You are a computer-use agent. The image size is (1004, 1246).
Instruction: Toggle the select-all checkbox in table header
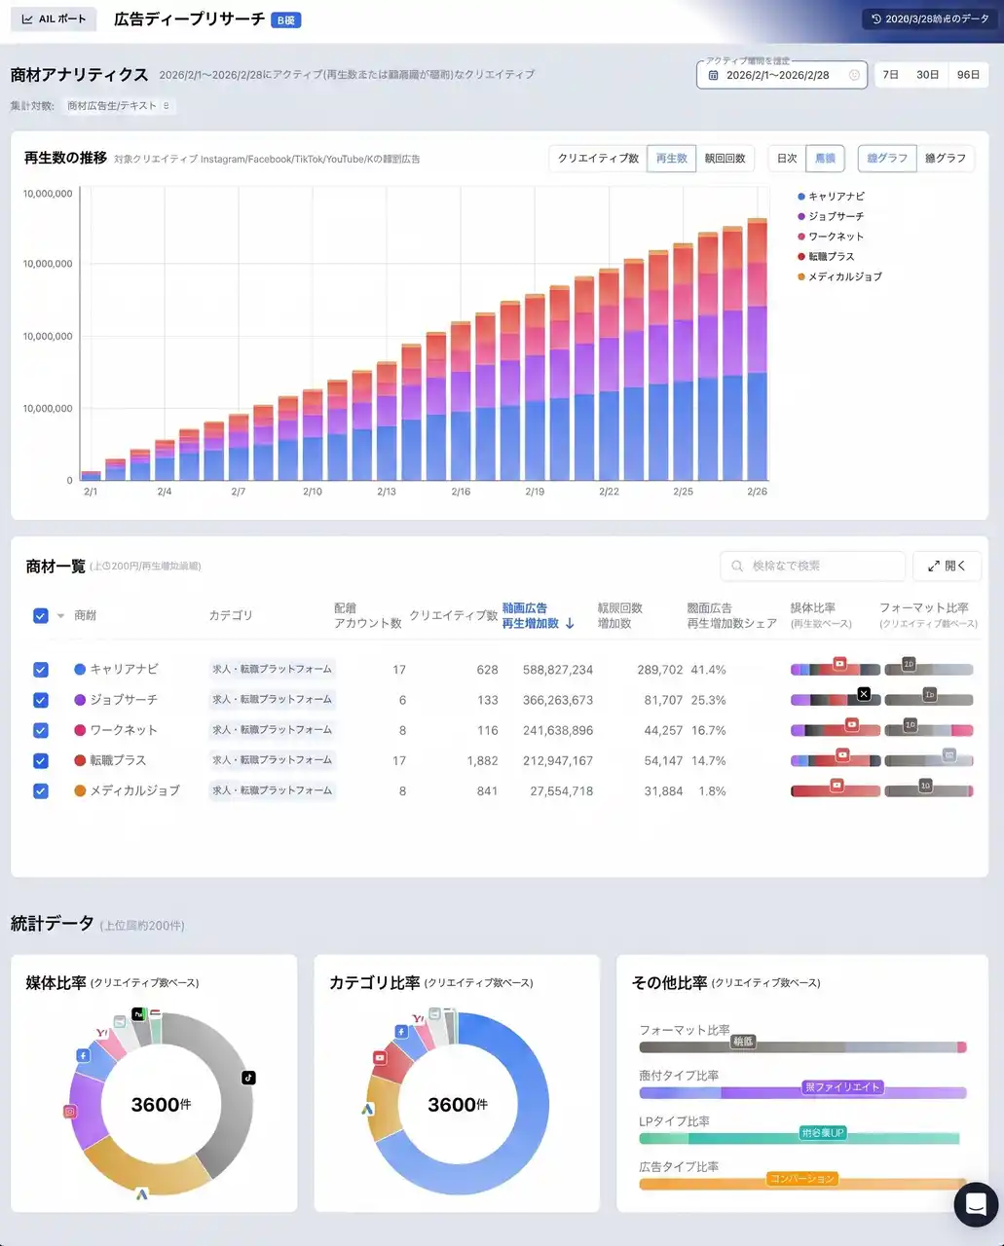(41, 615)
